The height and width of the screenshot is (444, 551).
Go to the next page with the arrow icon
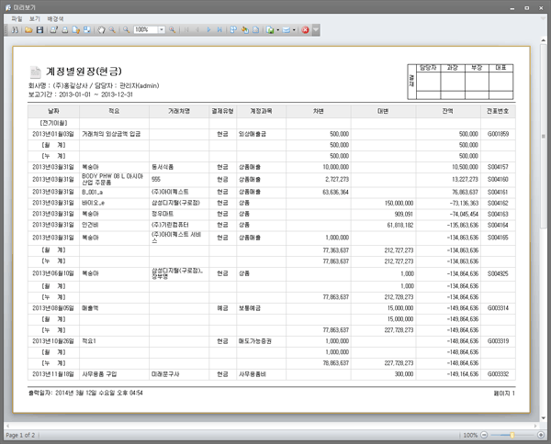pyautogui.click(x=208, y=29)
